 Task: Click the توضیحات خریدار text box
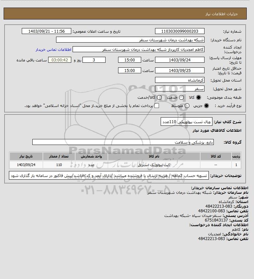pyautogui.click(x=109, y=175)
